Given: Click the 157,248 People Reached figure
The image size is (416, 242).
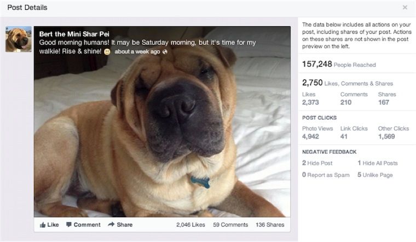Looking at the screenshot, I should click(317, 65).
